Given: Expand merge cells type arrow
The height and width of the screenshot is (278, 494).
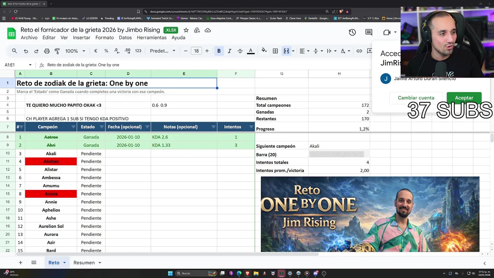Looking at the screenshot, I should click(x=293, y=51).
